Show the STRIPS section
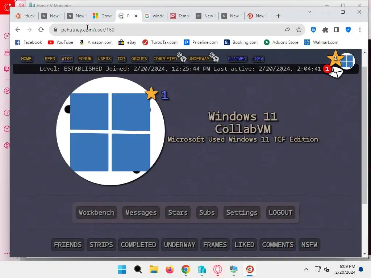 [x=101, y=245]
